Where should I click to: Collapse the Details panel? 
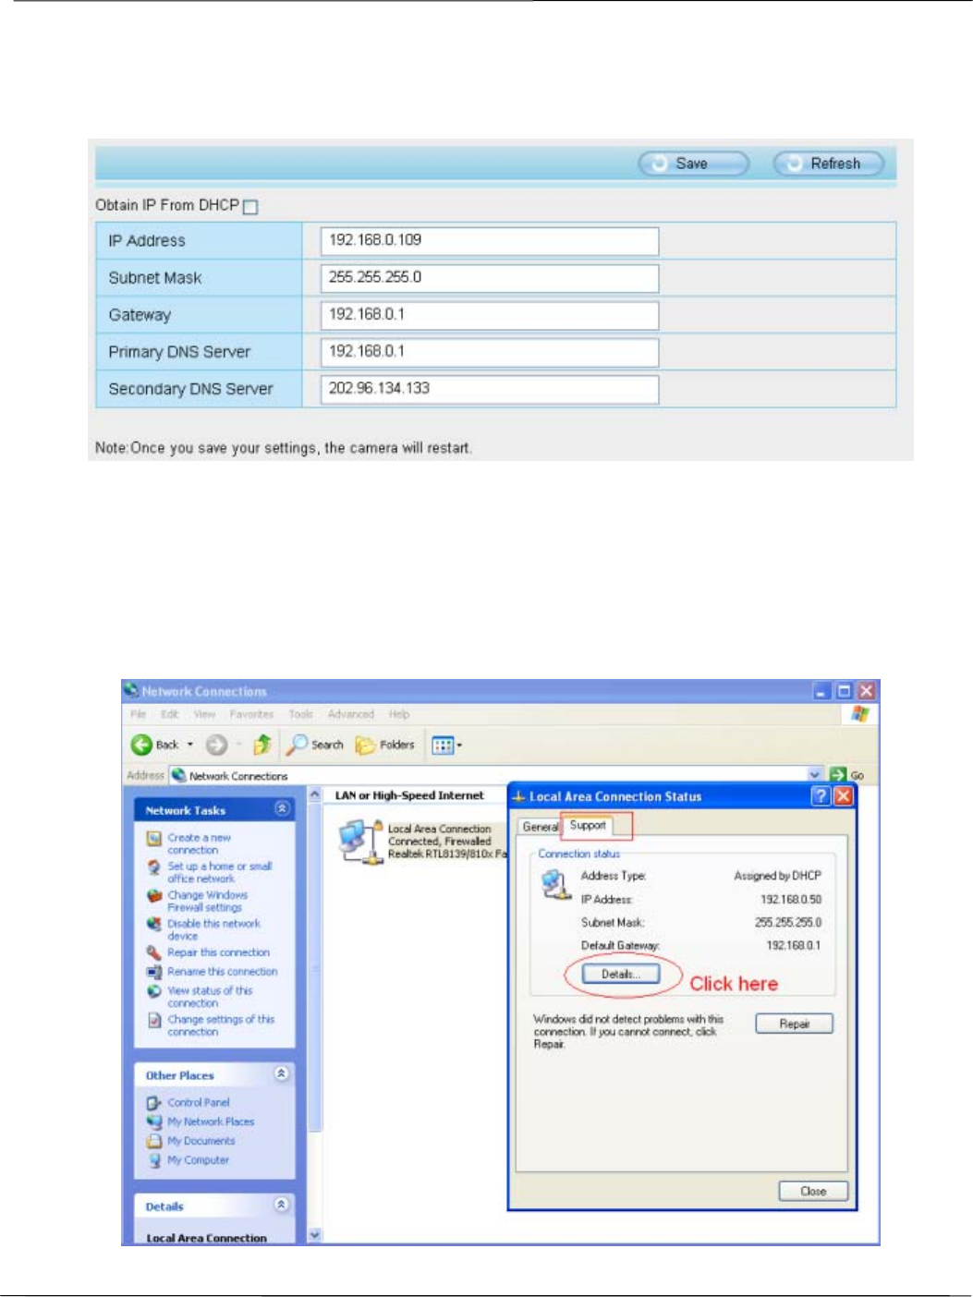click(x=283, y=1206)
